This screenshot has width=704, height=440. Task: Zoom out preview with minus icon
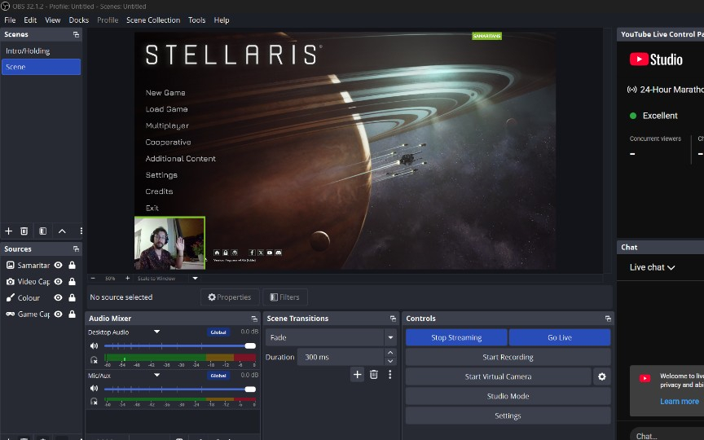click(93, 279)
